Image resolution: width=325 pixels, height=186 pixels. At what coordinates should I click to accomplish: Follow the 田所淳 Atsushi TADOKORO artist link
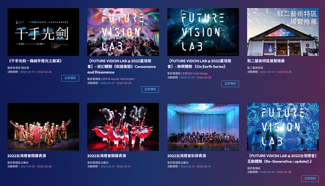[118, 79]
